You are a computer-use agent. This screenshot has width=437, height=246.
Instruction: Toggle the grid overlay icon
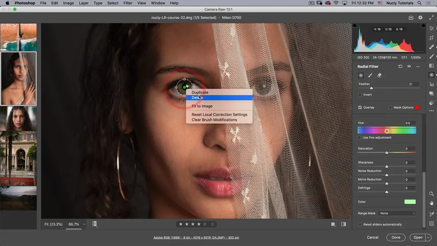click(x=431, y=223)
